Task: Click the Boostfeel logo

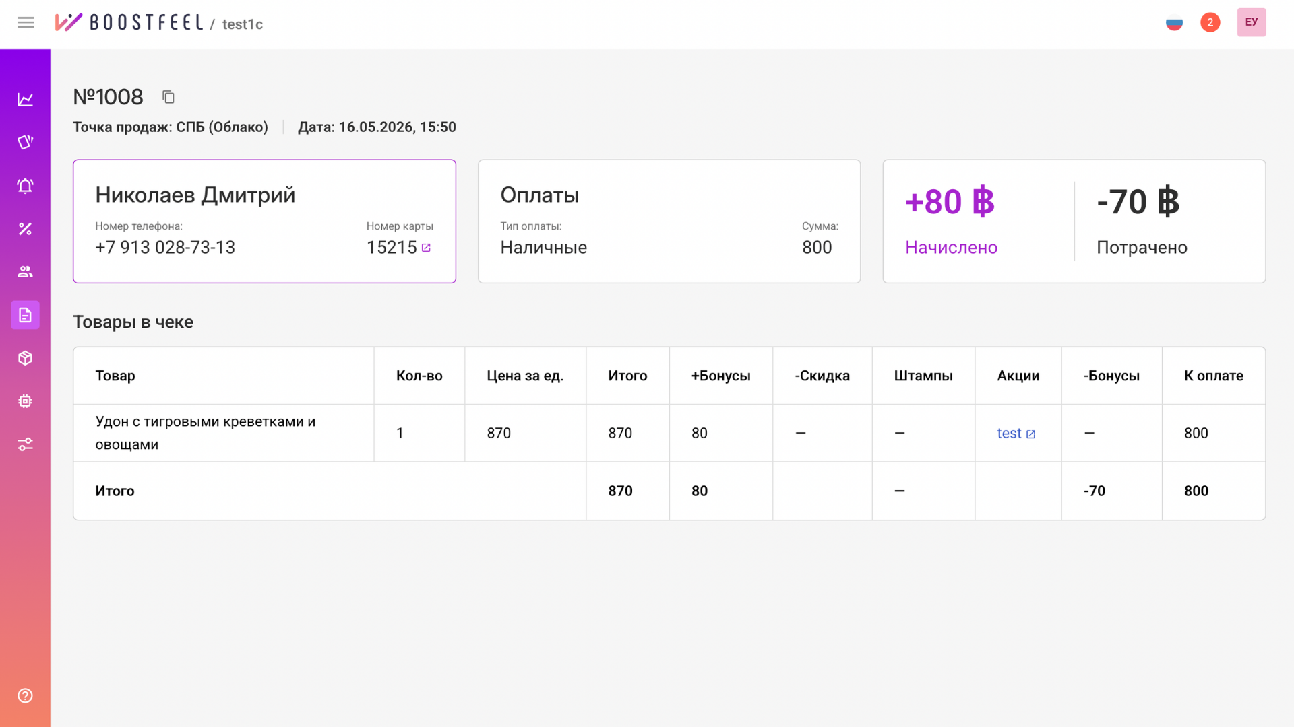Action: (x=129, y=22)
